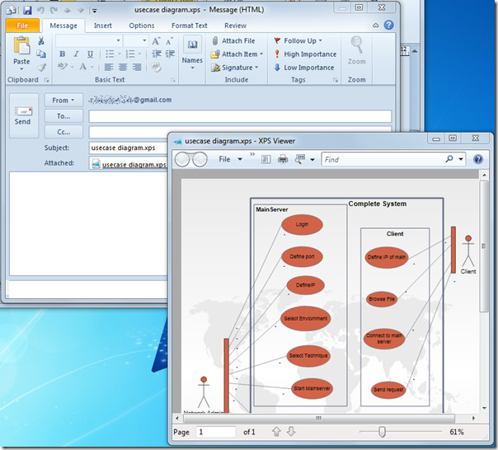Click the font color A icon
Viewport: 498px width, 450px height.
tap(83, 67)
